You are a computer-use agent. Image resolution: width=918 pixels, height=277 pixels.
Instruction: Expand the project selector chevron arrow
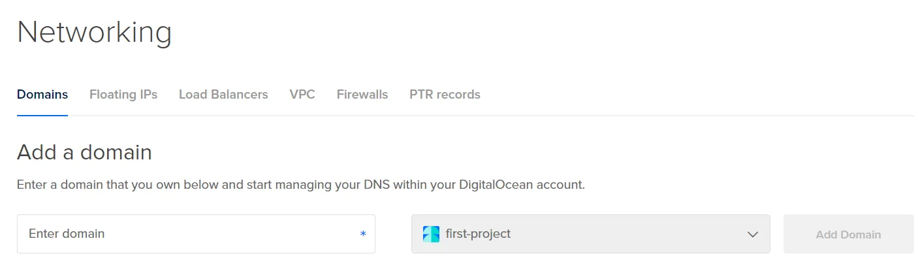[x=753, y=234]
